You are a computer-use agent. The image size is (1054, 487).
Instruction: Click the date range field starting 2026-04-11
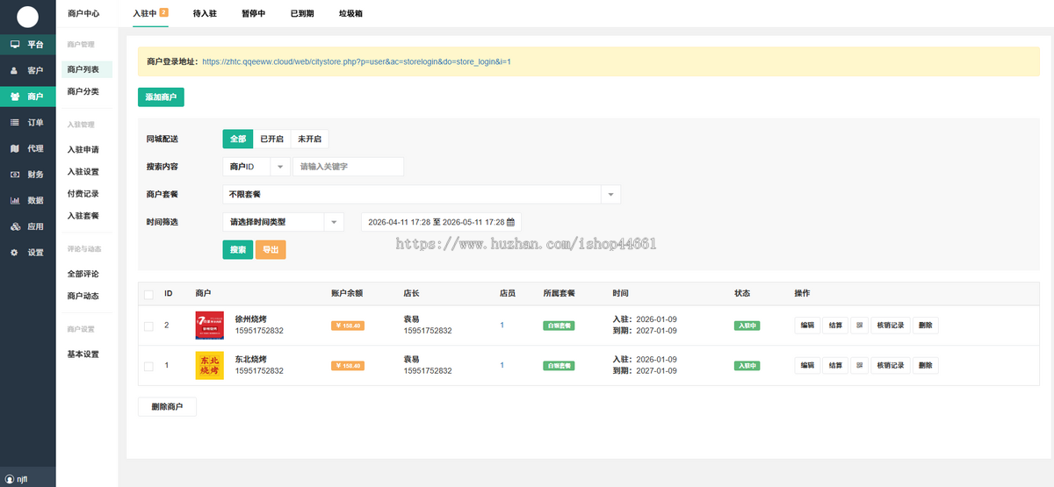click(441, 222)
